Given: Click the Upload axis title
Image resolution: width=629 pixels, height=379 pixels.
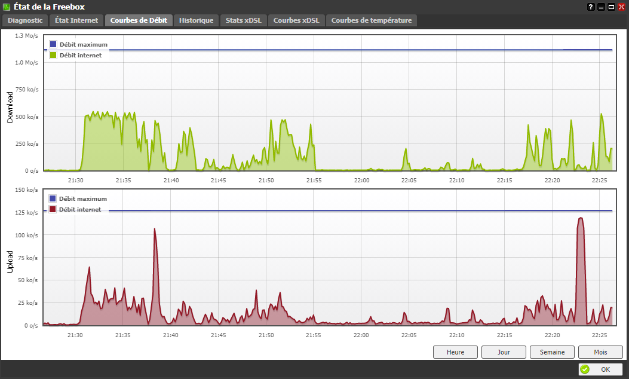Looking at the screenshot, I should click(x=10, y=262).
